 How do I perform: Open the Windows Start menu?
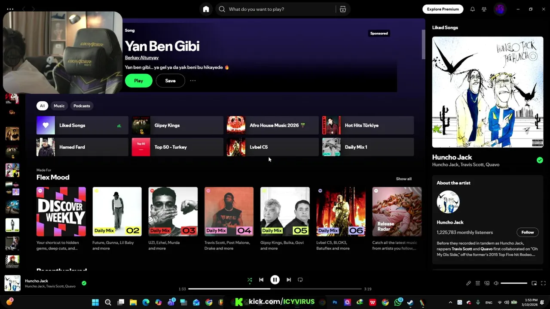[x=95, y=302]
